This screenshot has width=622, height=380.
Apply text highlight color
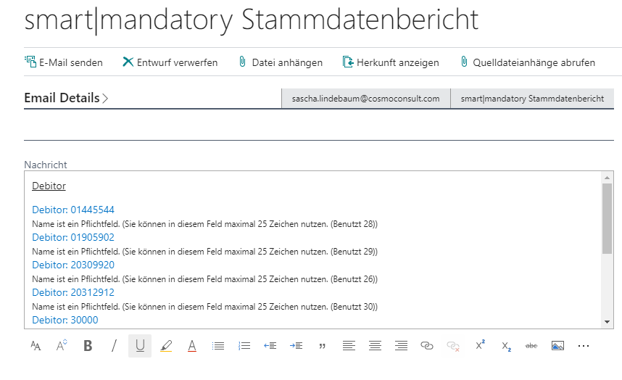click(166, 346)
